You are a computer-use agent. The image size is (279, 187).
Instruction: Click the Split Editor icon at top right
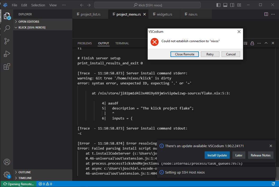click(x=265, y=14)
